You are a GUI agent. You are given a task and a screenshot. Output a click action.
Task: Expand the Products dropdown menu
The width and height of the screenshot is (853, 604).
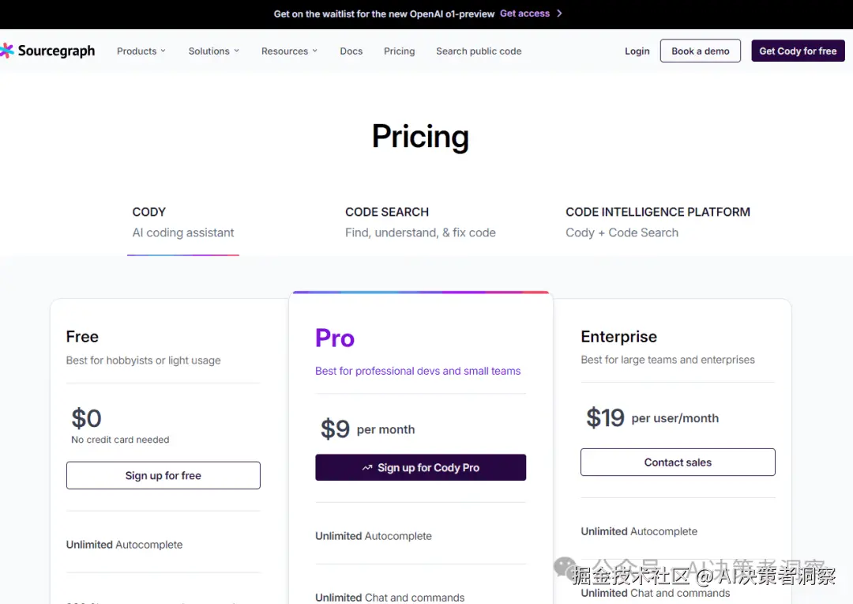point(141,51)
